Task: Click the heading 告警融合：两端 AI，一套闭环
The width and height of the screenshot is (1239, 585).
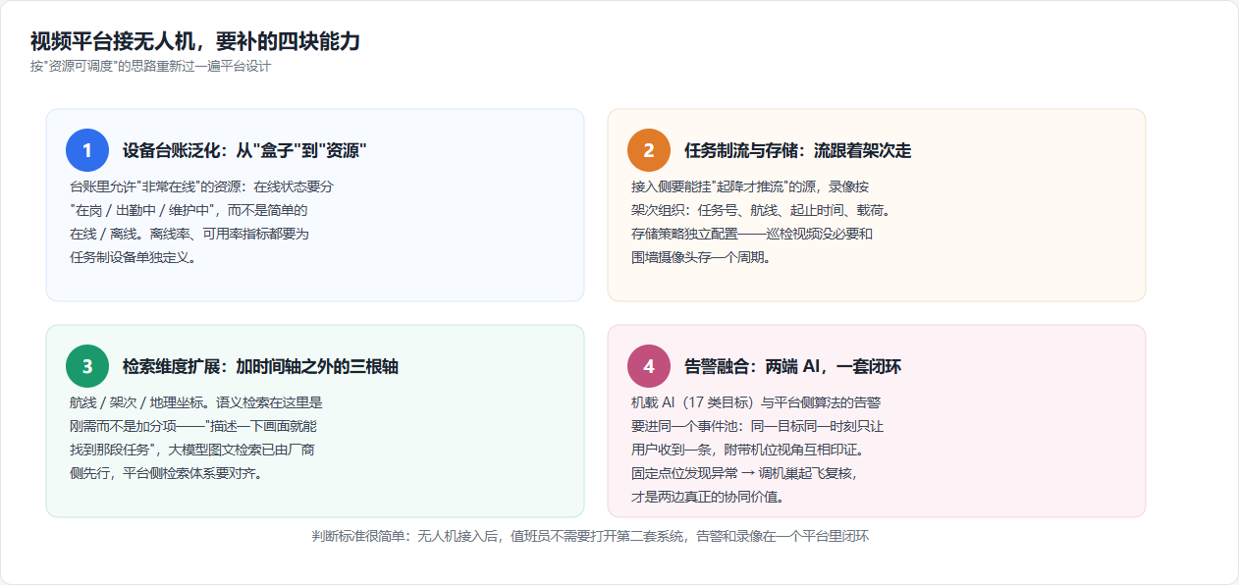Action: [x=793, y=367]
